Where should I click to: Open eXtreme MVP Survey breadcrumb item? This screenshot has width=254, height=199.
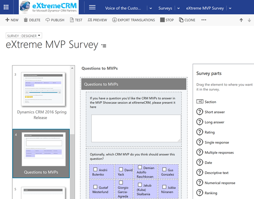[x=205, y=8]
